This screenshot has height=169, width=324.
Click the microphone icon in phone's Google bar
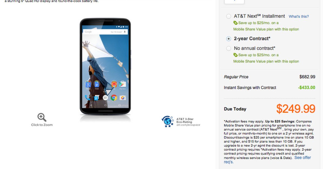click(125, 32)
